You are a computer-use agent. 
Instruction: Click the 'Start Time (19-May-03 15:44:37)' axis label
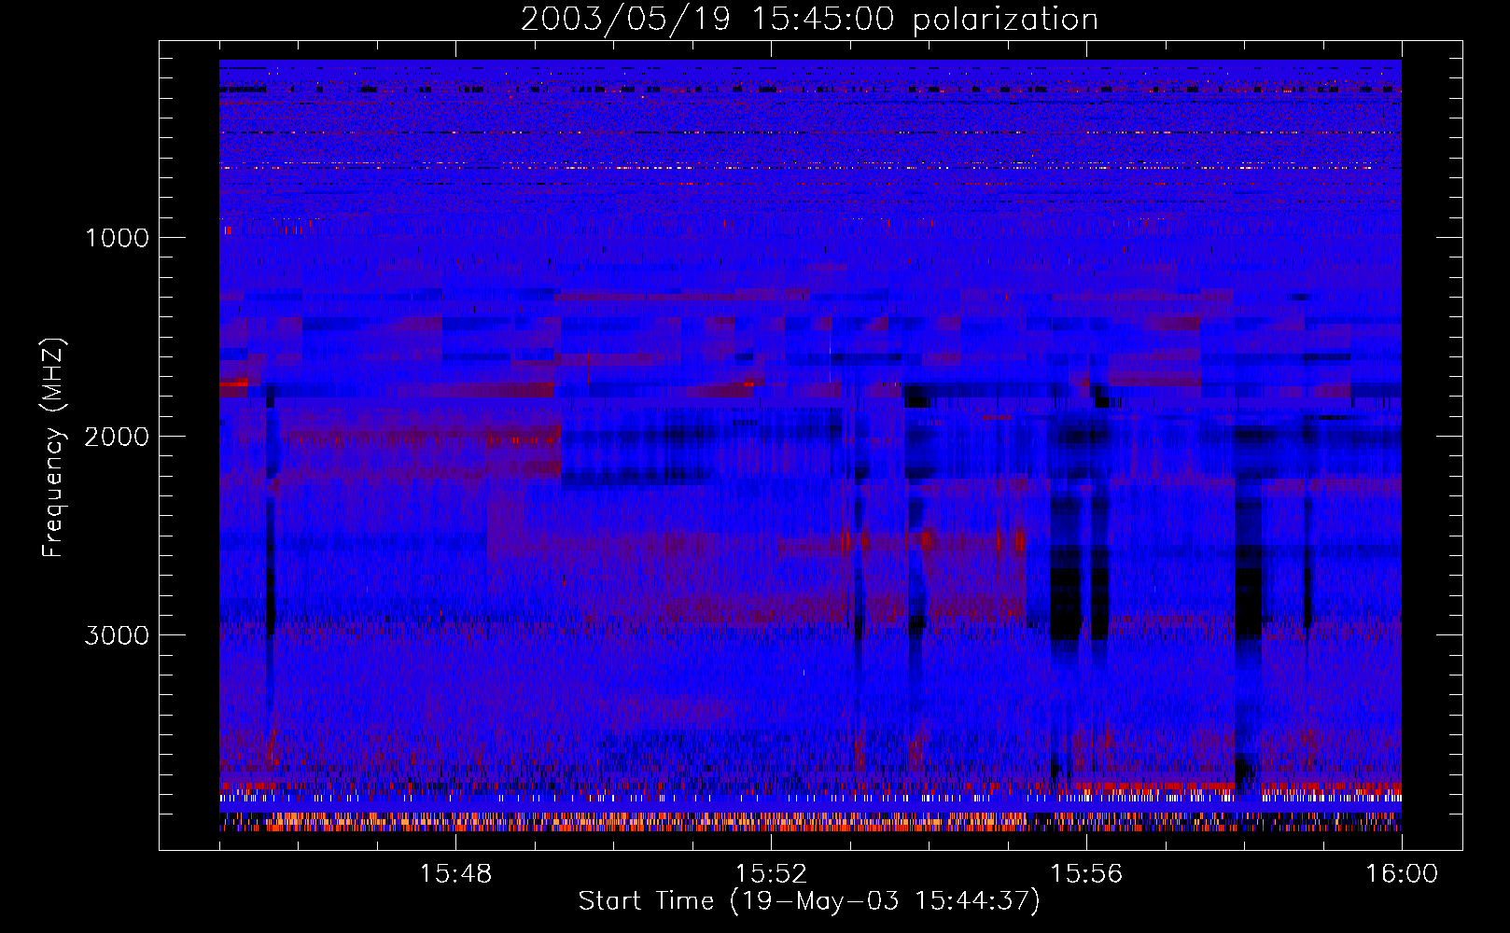(x=809, y=901)
